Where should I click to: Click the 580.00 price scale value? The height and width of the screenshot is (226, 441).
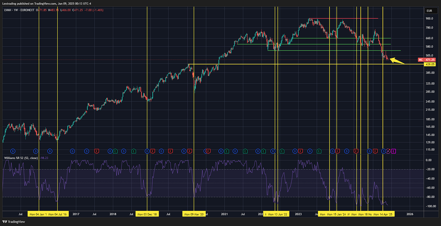pyautogui.click(x=429, y=47)
